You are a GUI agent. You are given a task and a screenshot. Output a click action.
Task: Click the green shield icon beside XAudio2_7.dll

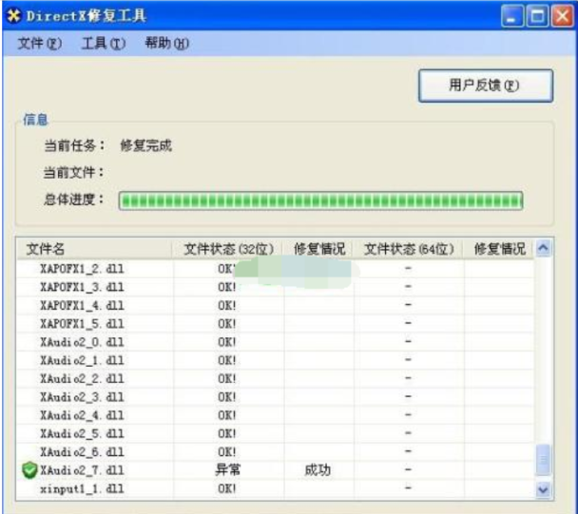tap(29, 470)
